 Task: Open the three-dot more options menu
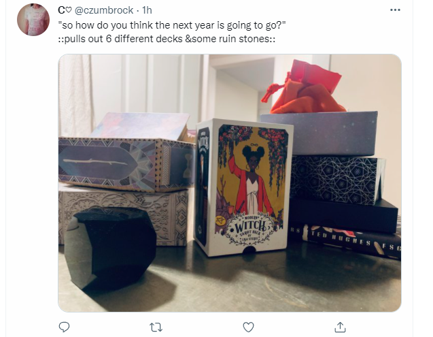pos(395,10)
